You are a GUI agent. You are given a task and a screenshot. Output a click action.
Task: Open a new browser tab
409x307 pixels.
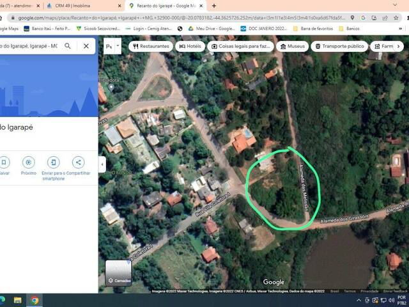(214, 6)
